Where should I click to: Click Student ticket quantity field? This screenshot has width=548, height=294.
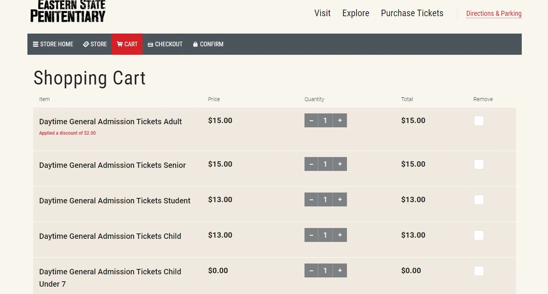coord(325,199)
